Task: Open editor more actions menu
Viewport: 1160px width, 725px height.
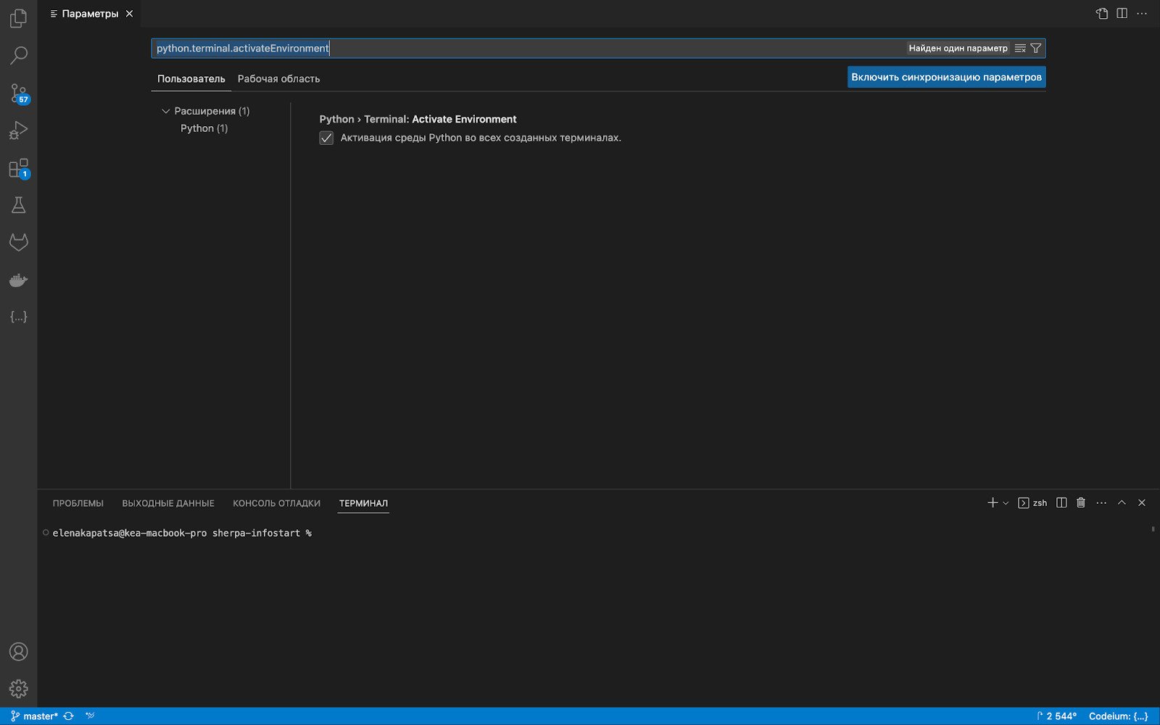Action: tap(1142, 14)
